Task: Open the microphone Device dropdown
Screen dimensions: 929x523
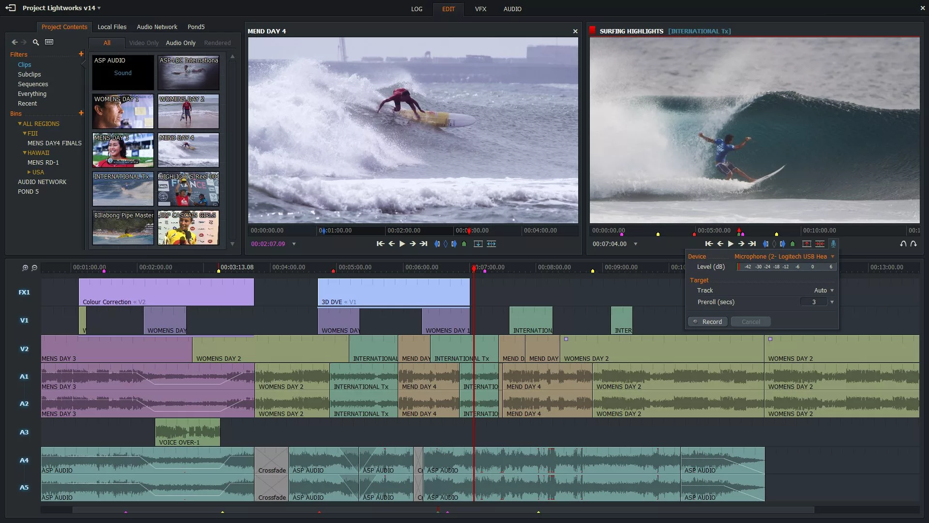Action: pos(832,256)
